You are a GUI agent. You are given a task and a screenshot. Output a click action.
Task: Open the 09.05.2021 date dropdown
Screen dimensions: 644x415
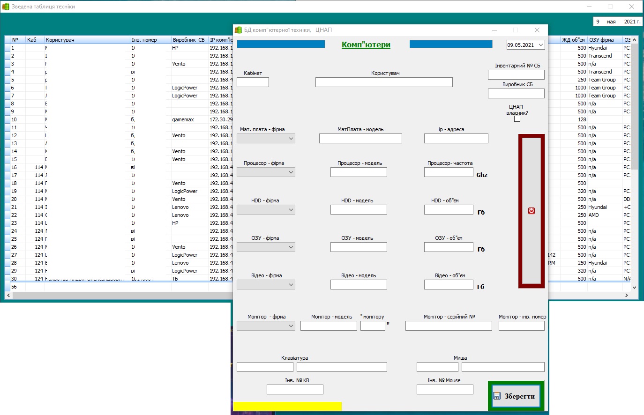[x=541, y=45]
